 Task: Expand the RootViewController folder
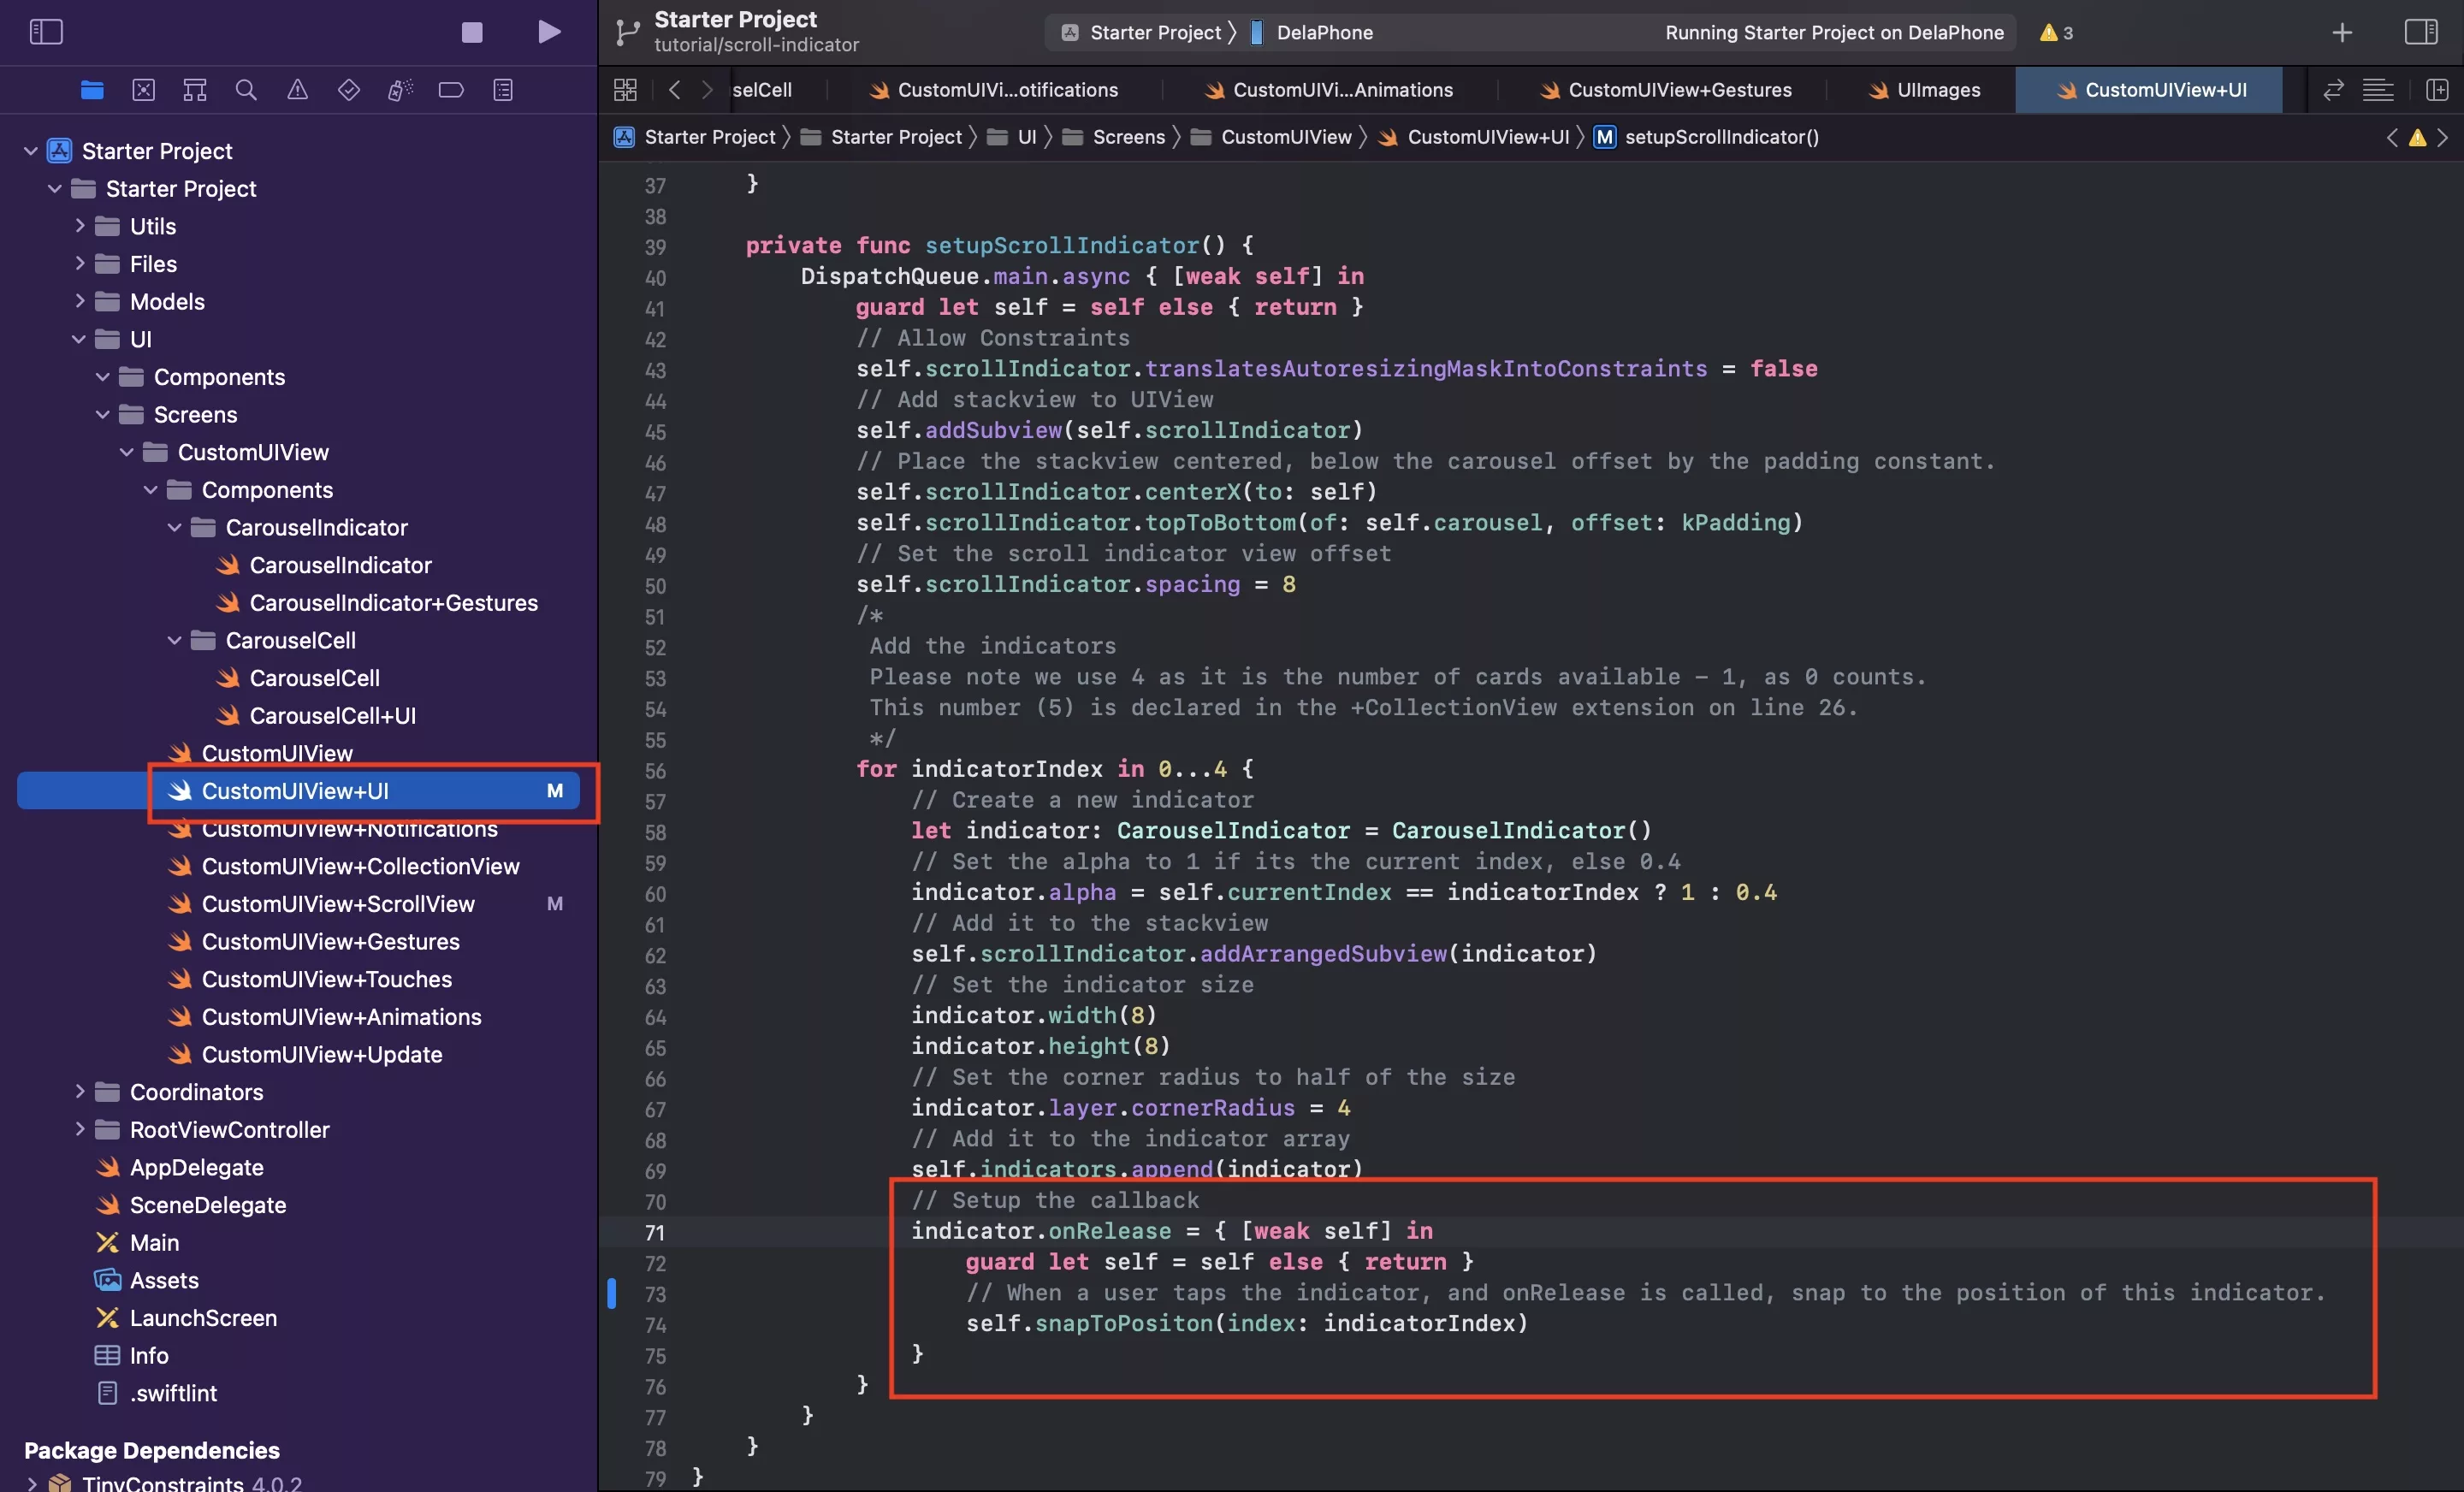tap(80, 1129)
